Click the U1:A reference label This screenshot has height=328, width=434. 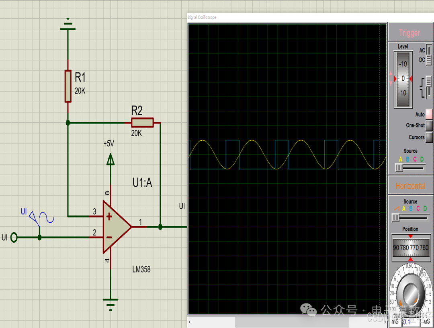[x=142, y=182]
